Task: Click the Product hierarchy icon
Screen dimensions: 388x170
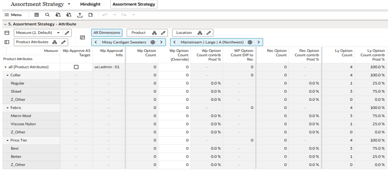Action: click(x=154, y=33)
